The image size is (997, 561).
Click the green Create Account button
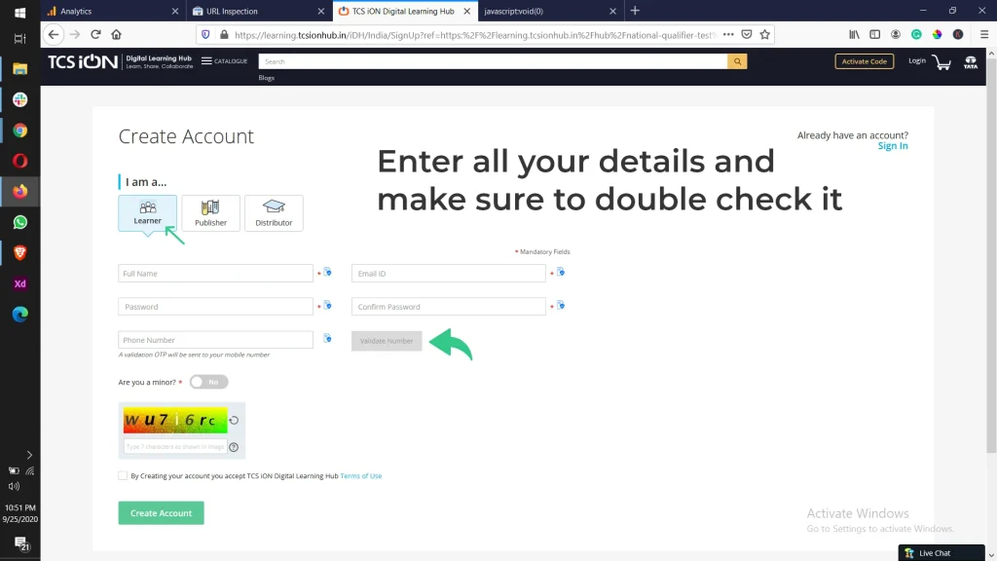[161, 513]
